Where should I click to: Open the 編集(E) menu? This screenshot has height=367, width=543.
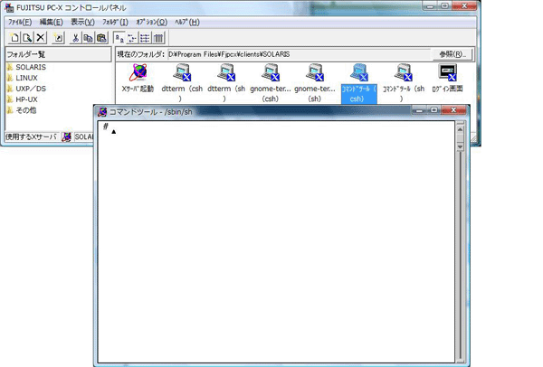(x=51, y=22)
